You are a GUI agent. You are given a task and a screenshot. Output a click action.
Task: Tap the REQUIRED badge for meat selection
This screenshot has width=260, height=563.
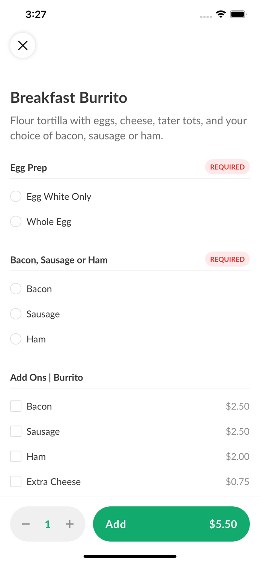click(x=227, y=259)
